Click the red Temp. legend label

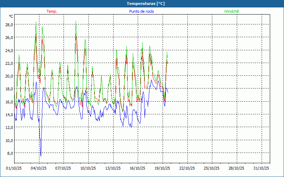[x=52, y=11]
